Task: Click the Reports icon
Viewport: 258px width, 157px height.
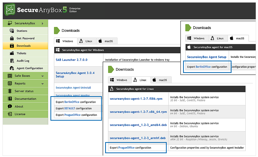Action: [10, 83]
